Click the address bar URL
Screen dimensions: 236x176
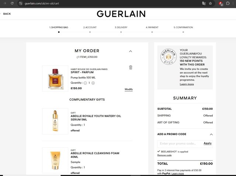42,3
